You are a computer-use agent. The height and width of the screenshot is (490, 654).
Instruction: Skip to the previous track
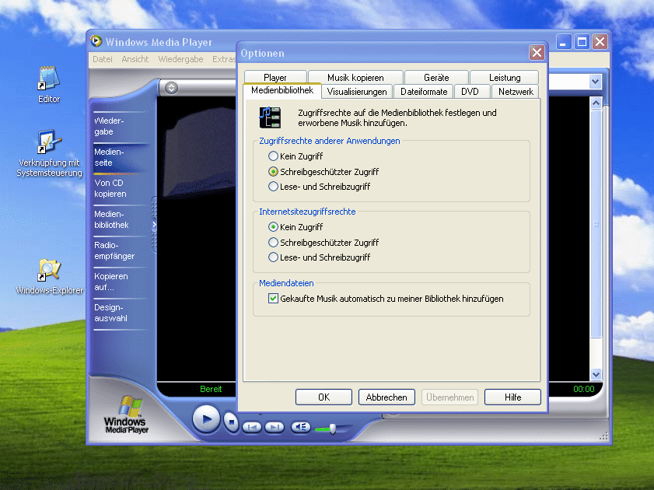click(252, 427)
